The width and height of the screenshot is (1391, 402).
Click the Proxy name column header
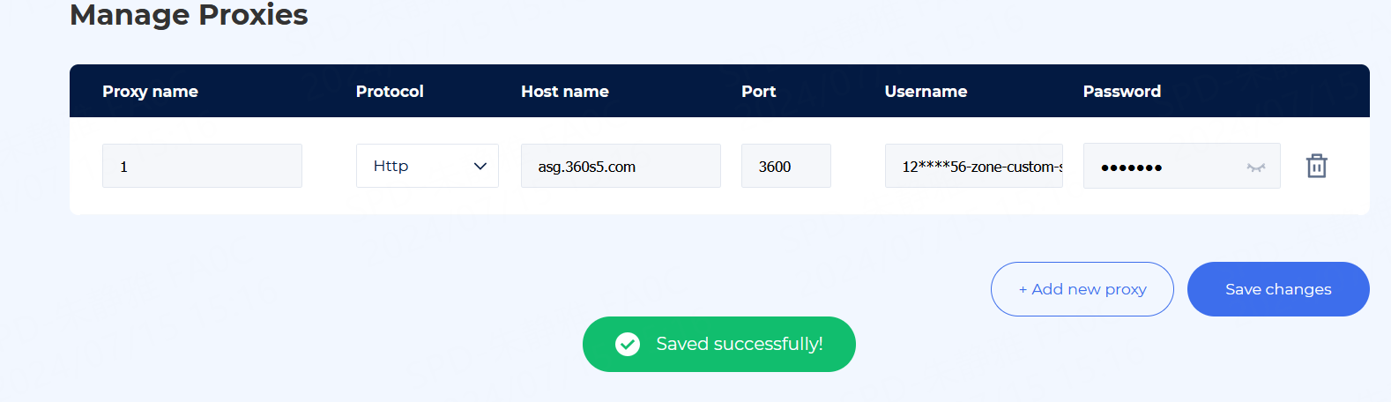point(150,92)
